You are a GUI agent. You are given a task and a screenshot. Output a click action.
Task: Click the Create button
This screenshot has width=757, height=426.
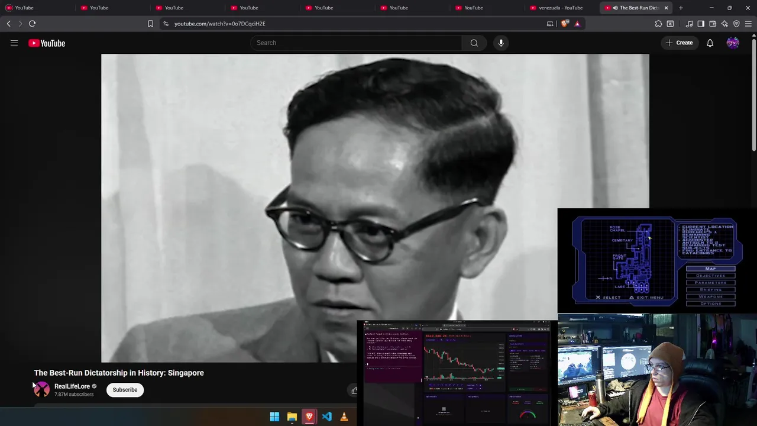pos(679,43)
